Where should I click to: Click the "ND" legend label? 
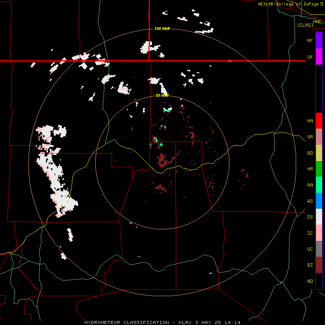310,281
